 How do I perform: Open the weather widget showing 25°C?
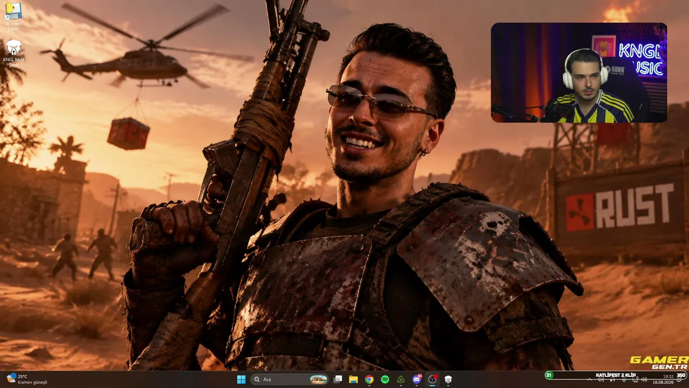coord(26,379)
